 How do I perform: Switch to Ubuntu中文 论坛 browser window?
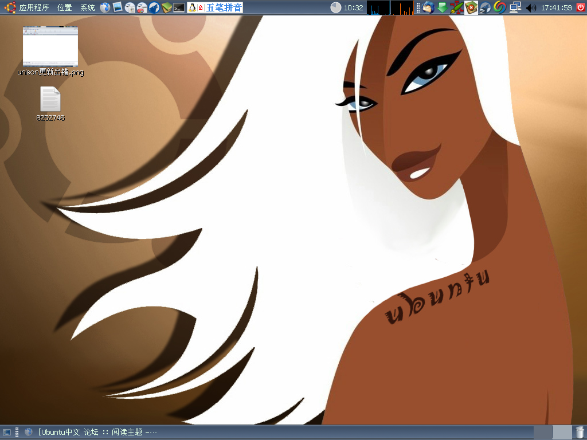pos(91,433)
